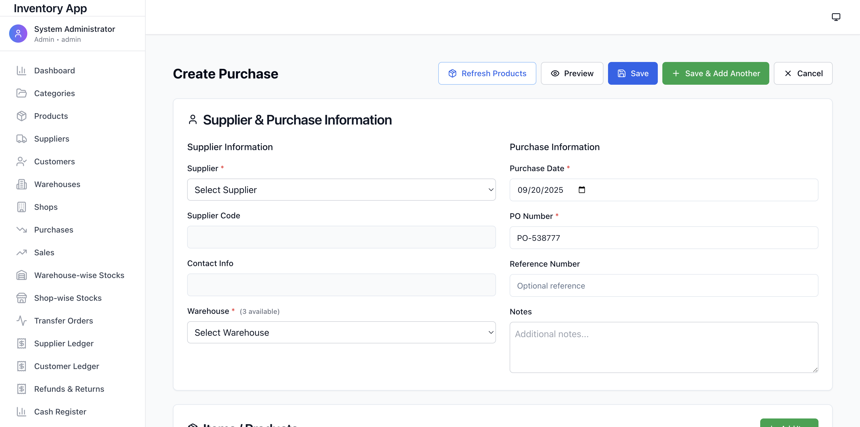Click the "Admin • admin" role text
Image resolution: width=860 pixels, height=427 pixels.
click(x=57, y=40)
